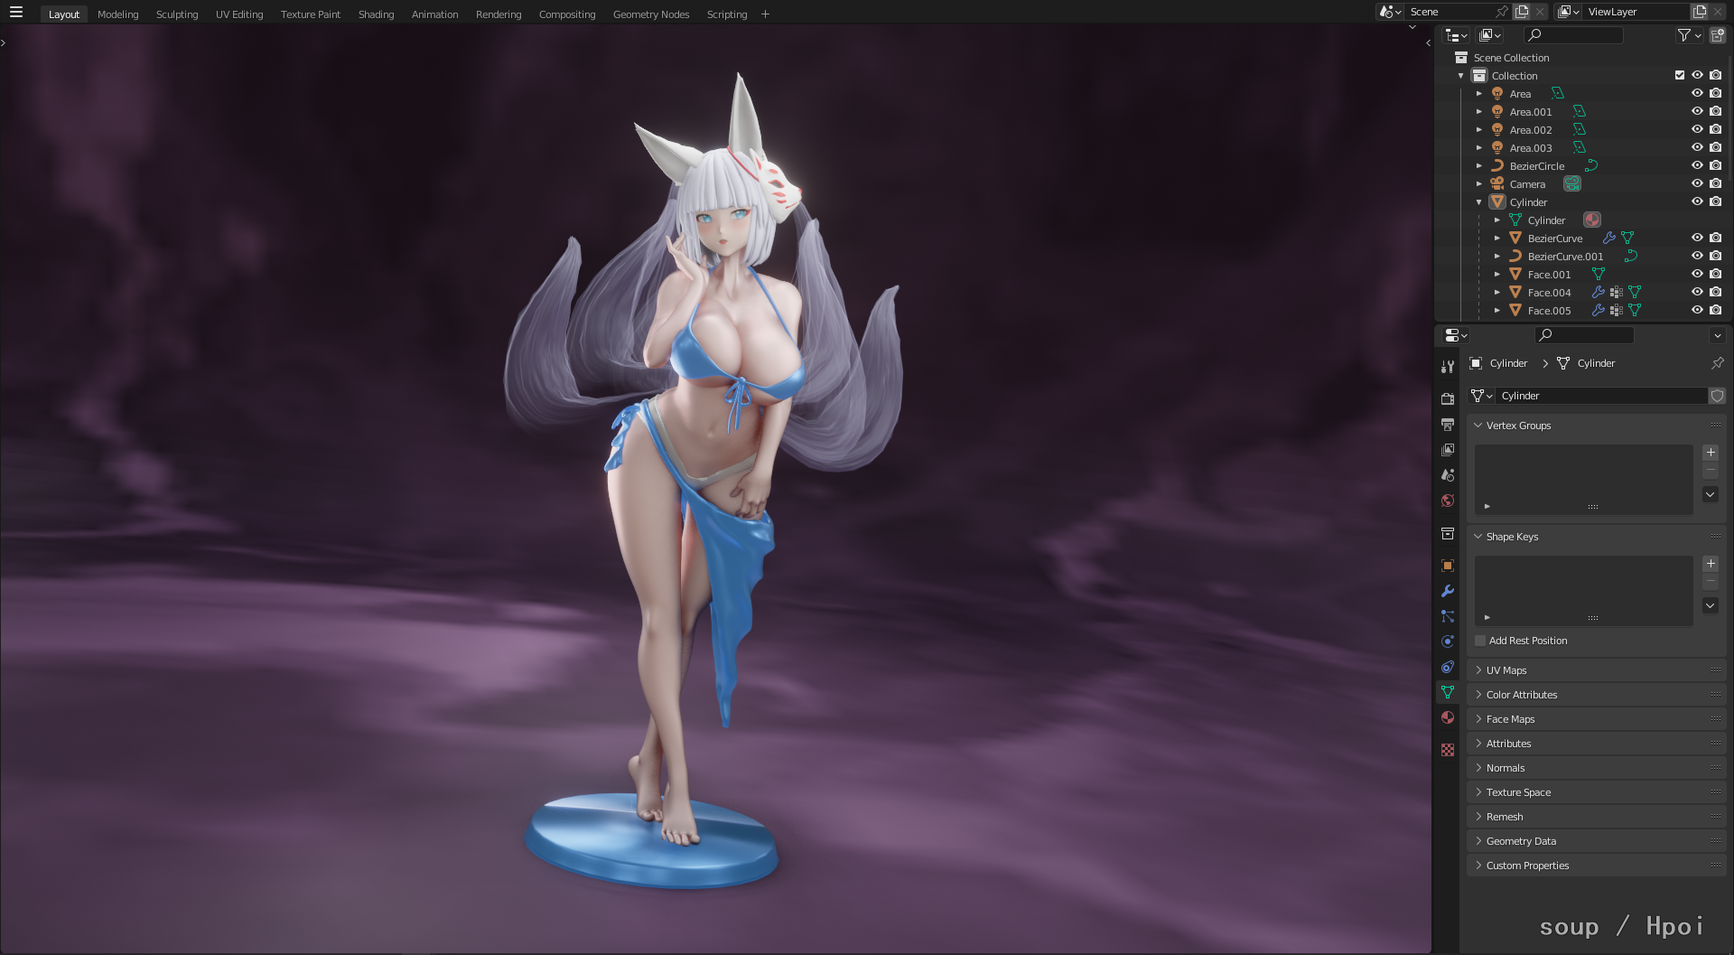Toggle the Add Rest Position checkbox
The image size is (1734, 955).
click(x=1480, y=641)
